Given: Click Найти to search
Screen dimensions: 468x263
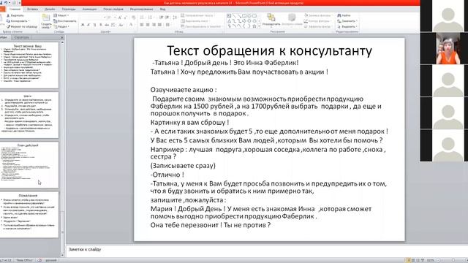Looking at the screenshot, I should point(344,15).
